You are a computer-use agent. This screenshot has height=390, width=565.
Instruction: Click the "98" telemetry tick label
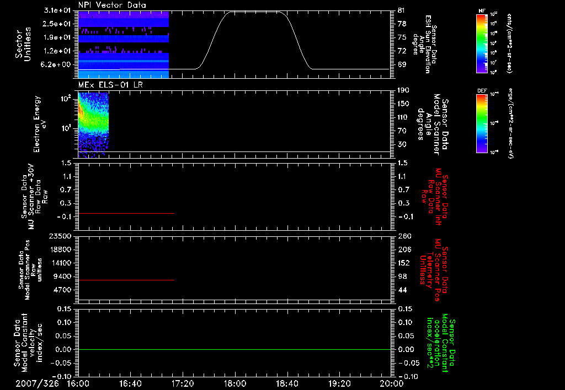(403, 277)
